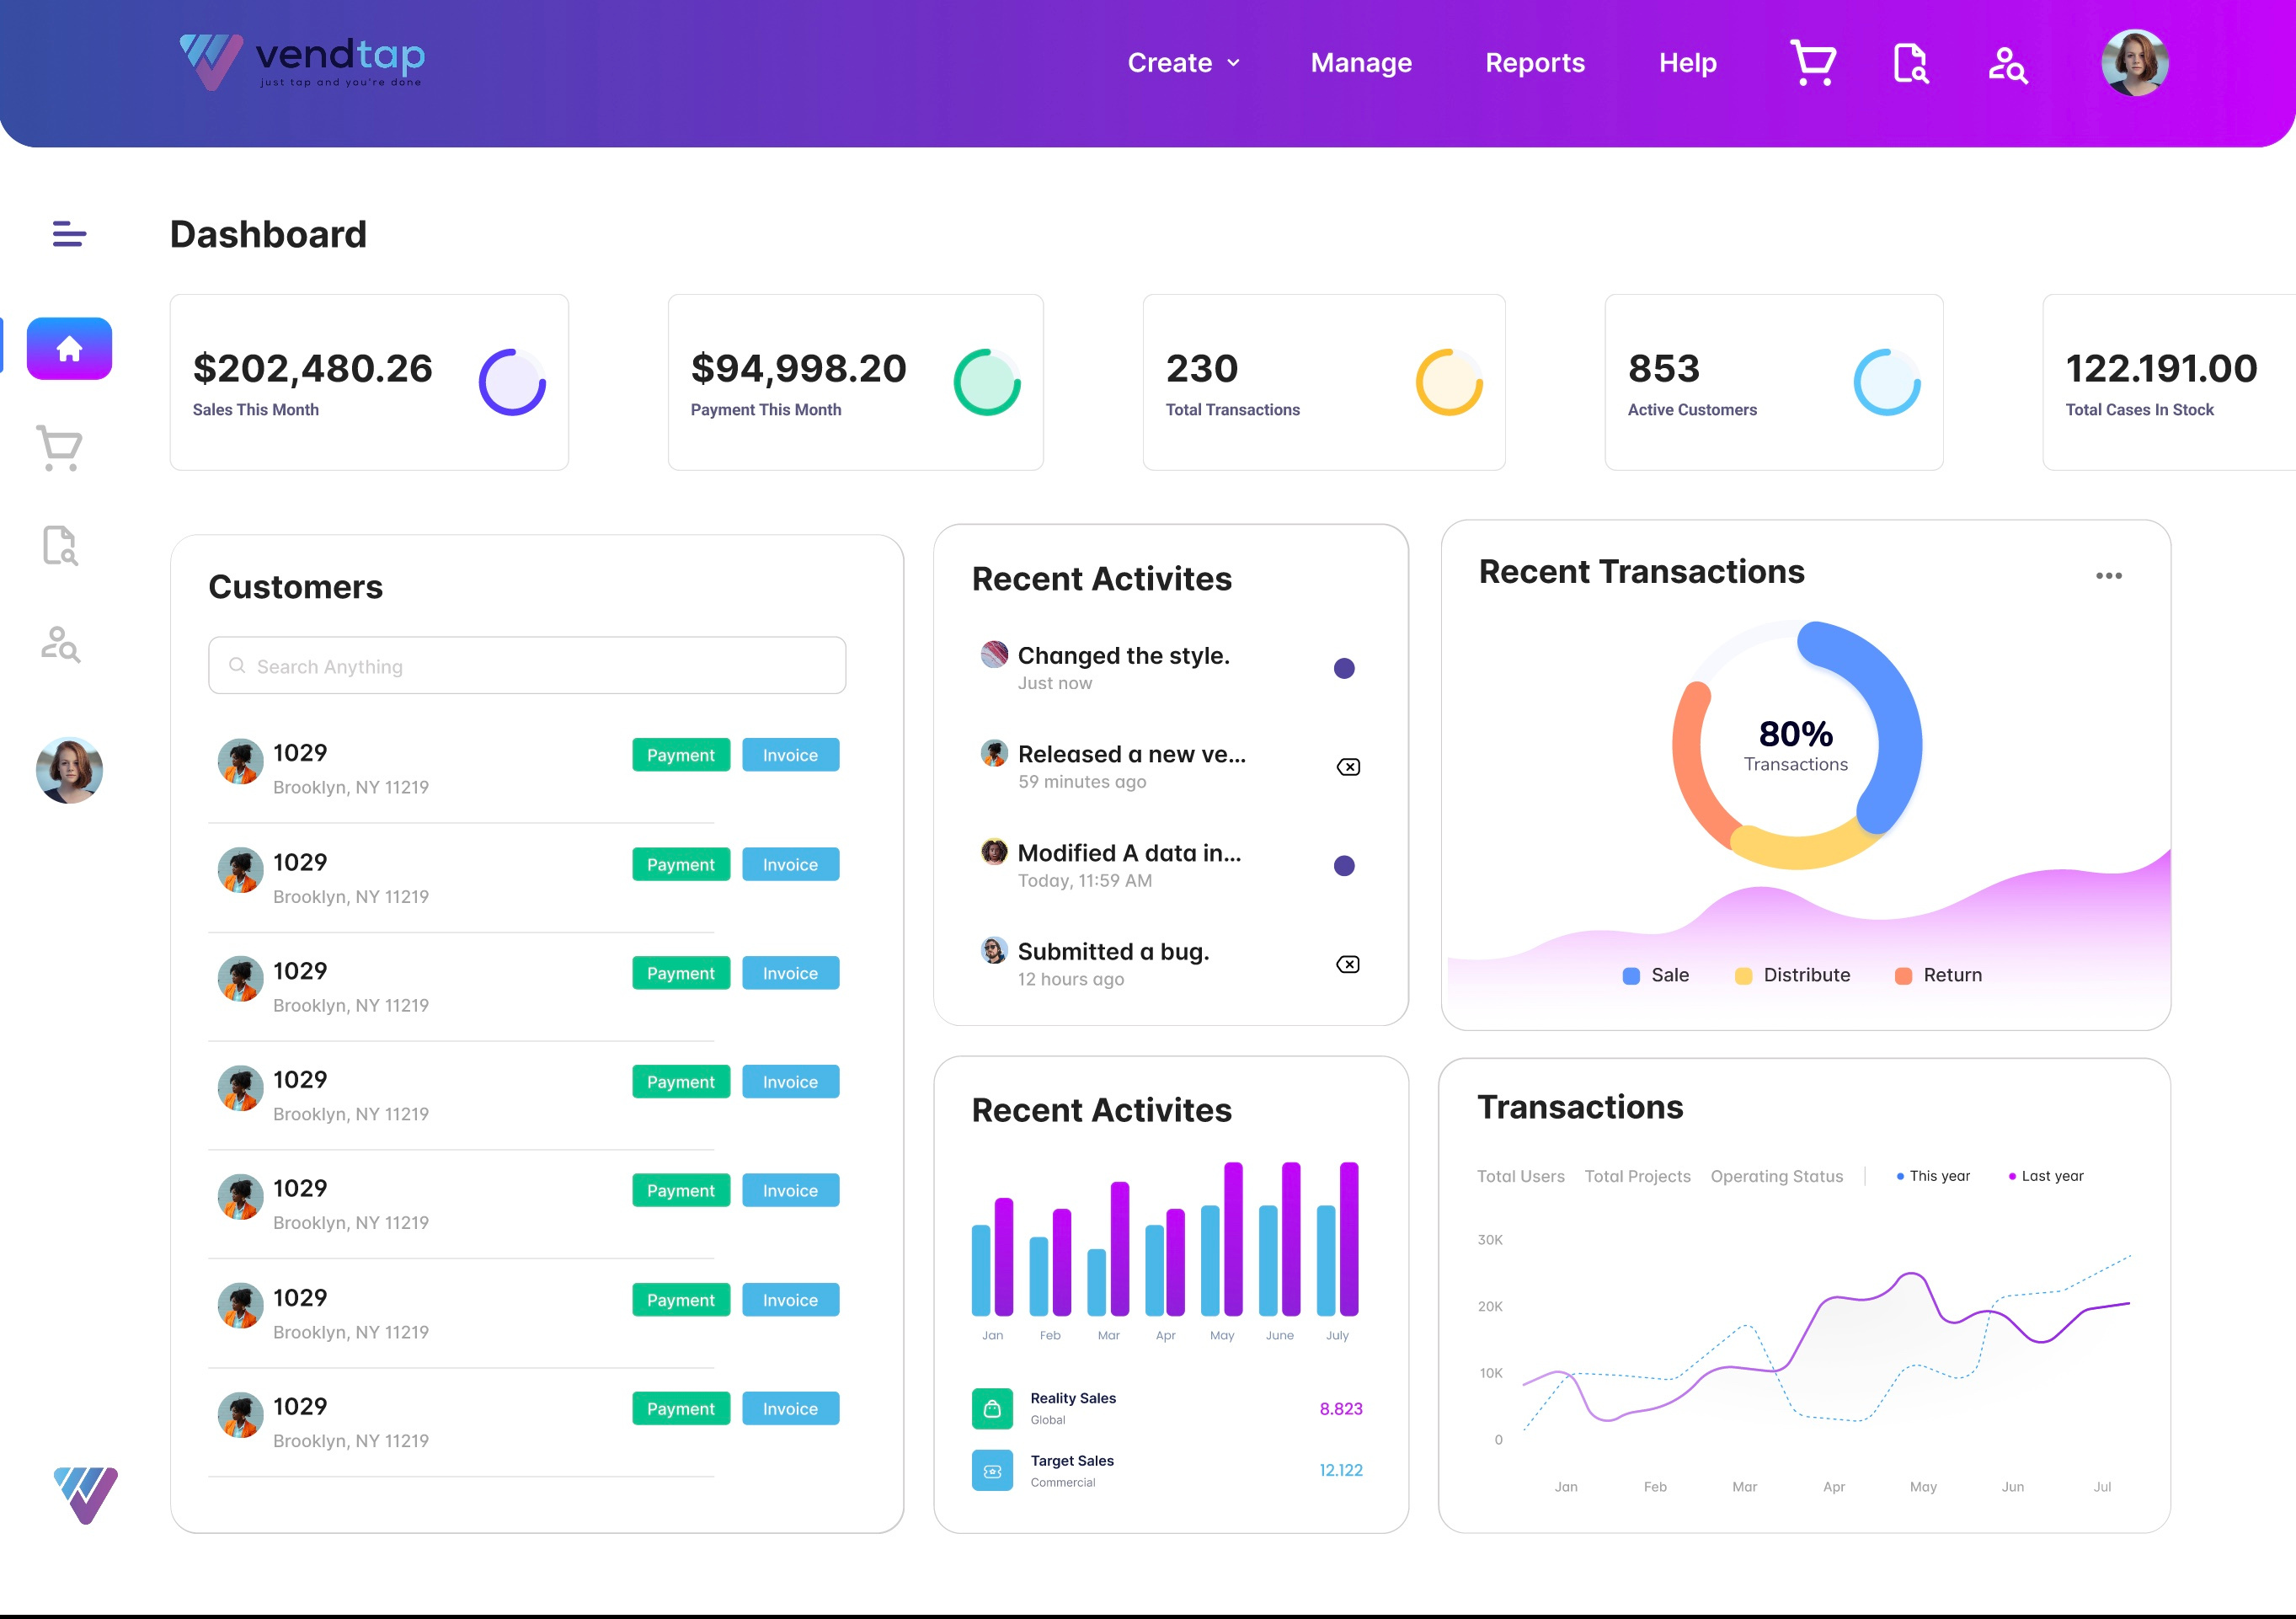Toggle the Last year legend item
Screen dimensions: 2296x1619
click(2046, 1176)
